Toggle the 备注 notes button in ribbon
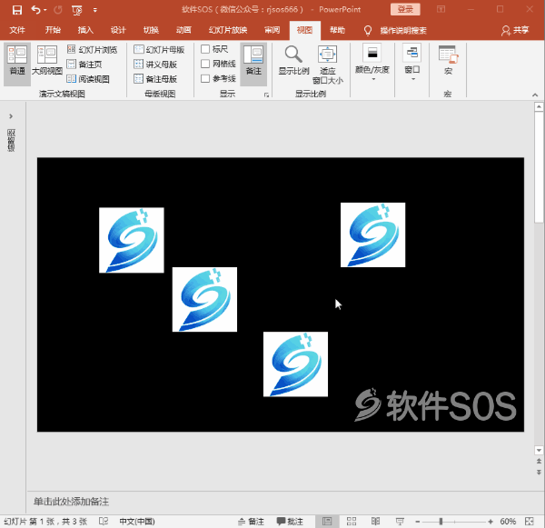This screenshot has width=545, height=528. click(253, 65)
